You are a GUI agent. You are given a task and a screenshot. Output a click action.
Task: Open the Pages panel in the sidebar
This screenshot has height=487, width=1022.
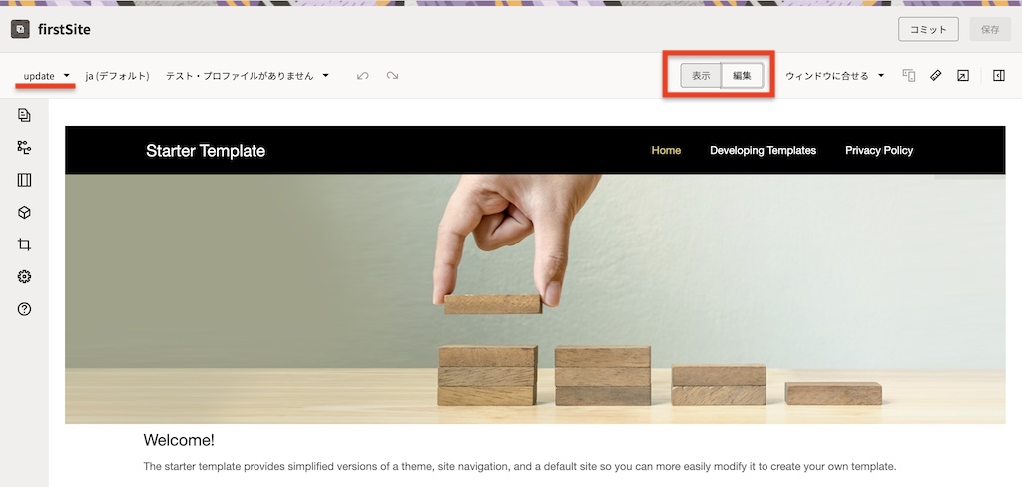(x=24, y=116)
